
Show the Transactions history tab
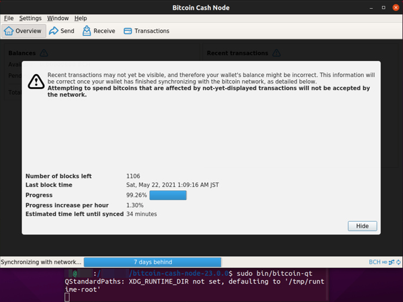[x=146, y=31]
